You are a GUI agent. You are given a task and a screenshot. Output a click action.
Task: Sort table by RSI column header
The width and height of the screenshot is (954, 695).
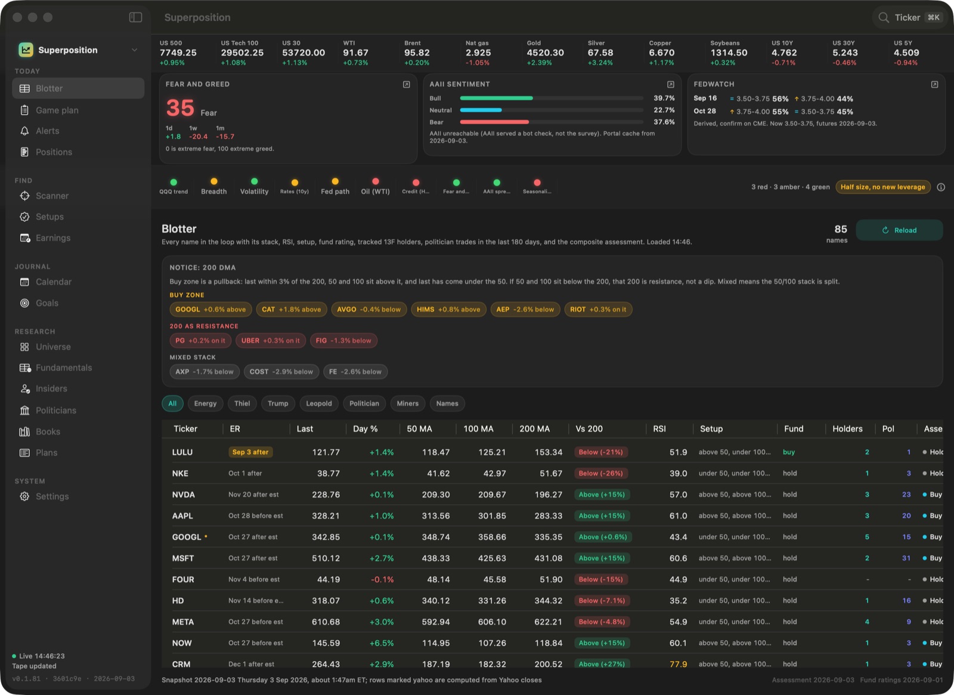659,429
